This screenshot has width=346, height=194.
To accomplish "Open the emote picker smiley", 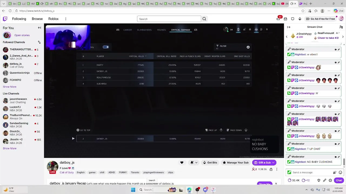I will (x=340, y=172).
